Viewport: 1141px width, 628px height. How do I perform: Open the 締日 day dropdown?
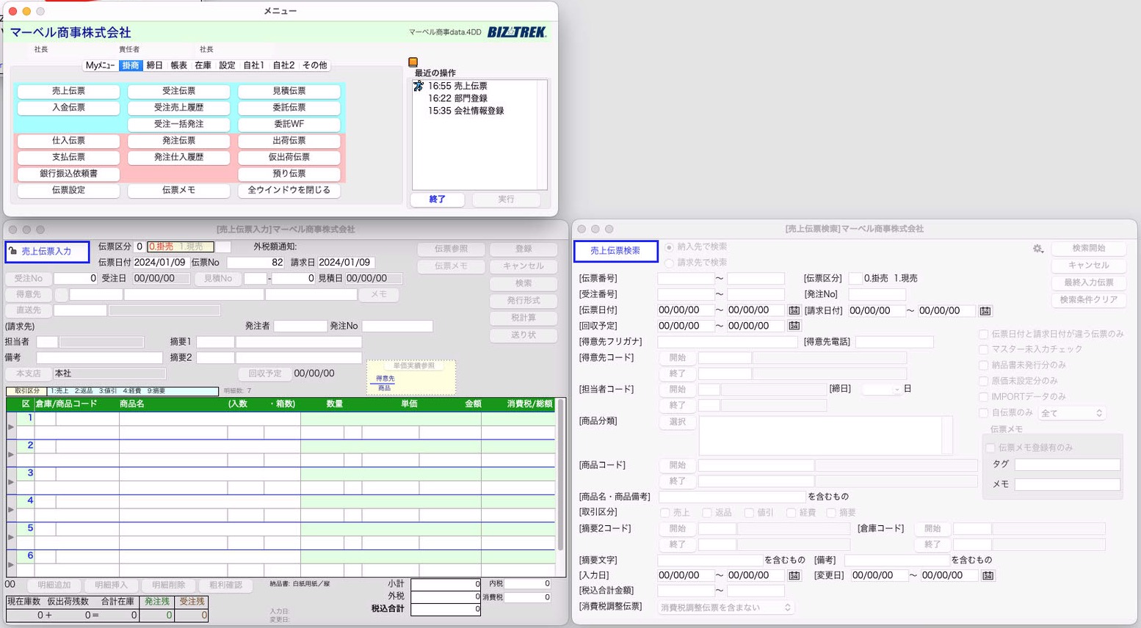click(x=881, y=389)
